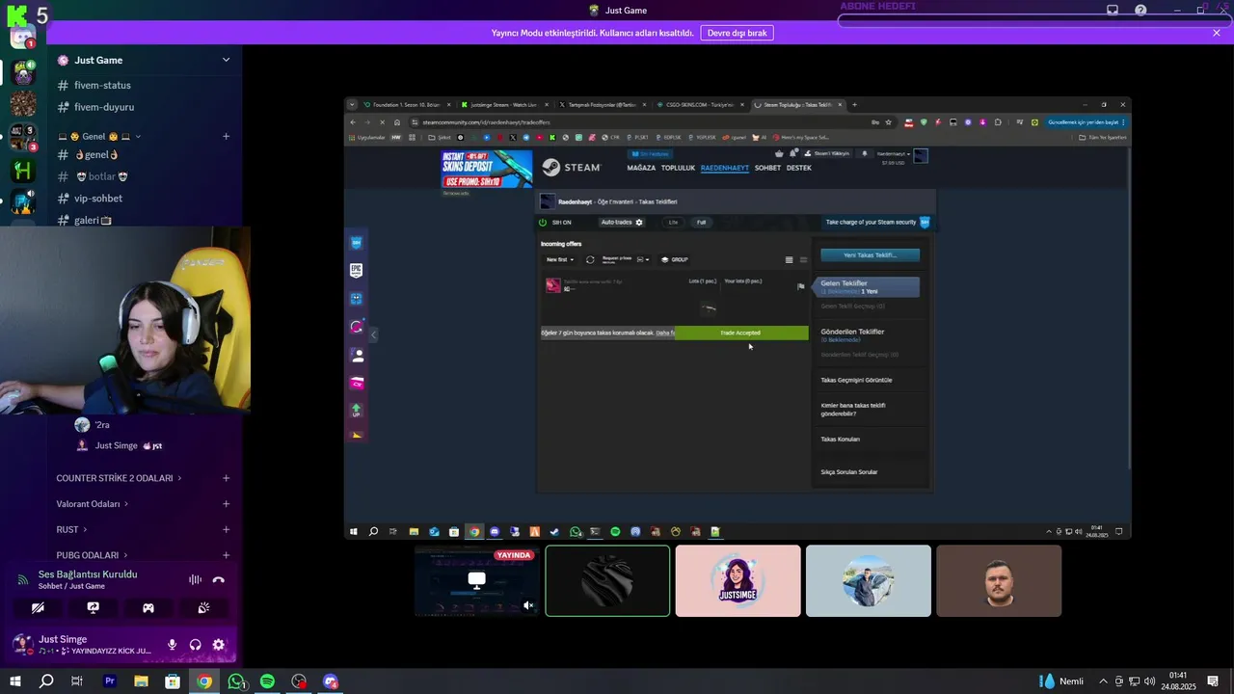Open MAĞAZA menu in Steam header
This screenshot has height=694, width=1234.
[x=641, y=168]
